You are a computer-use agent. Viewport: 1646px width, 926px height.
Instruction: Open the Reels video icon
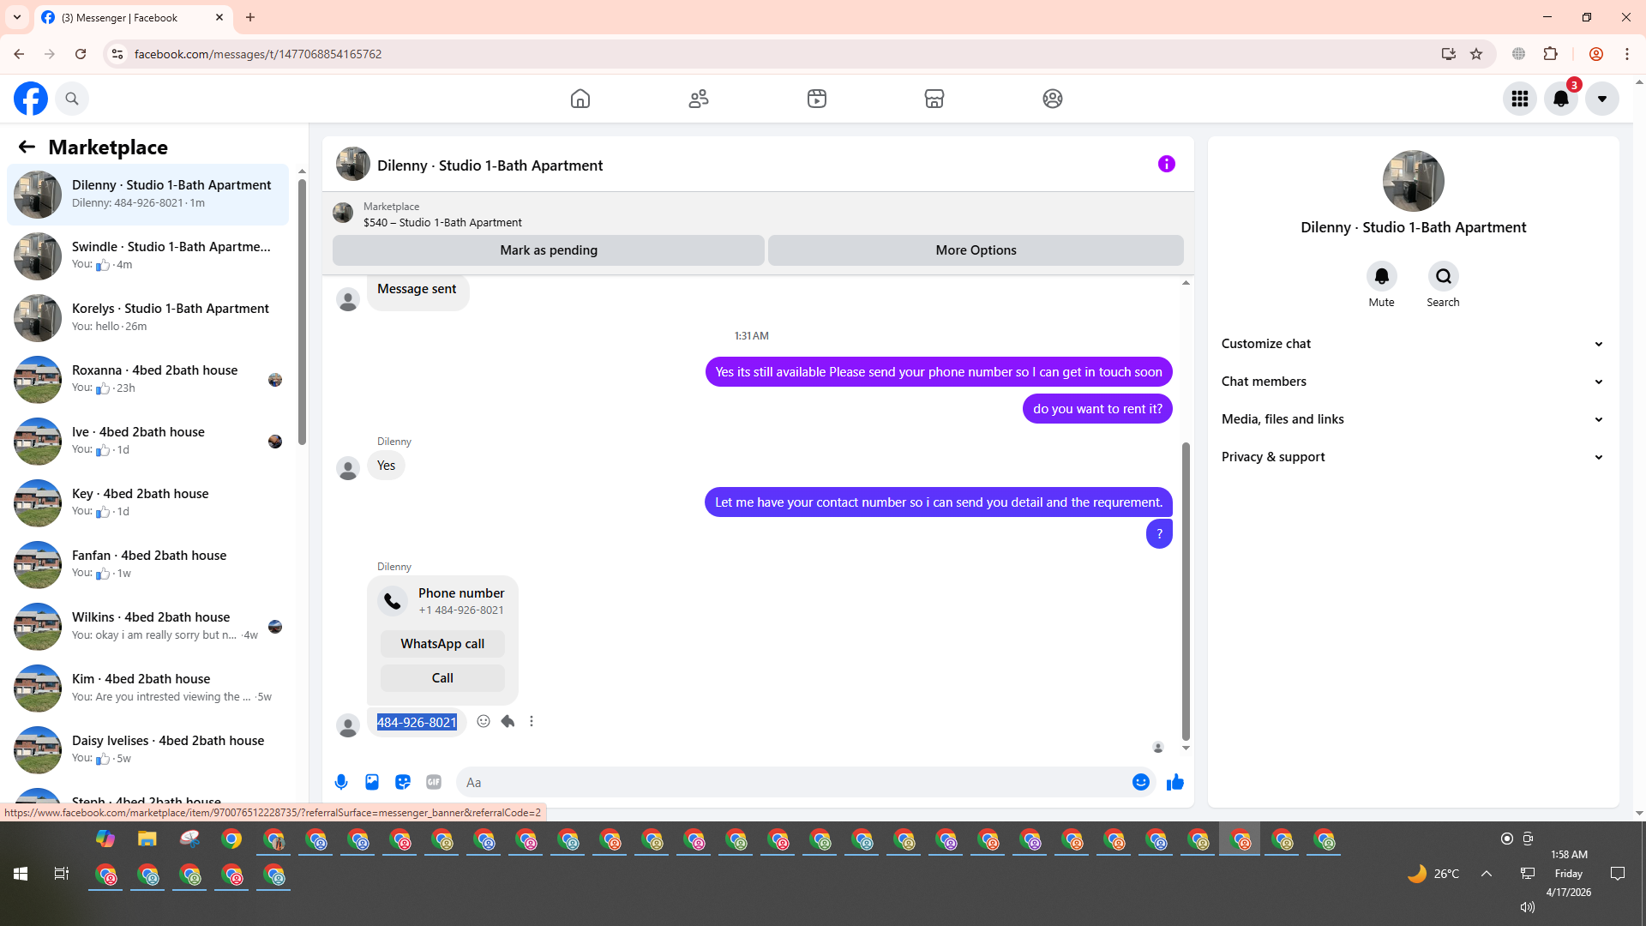[817, 99]
